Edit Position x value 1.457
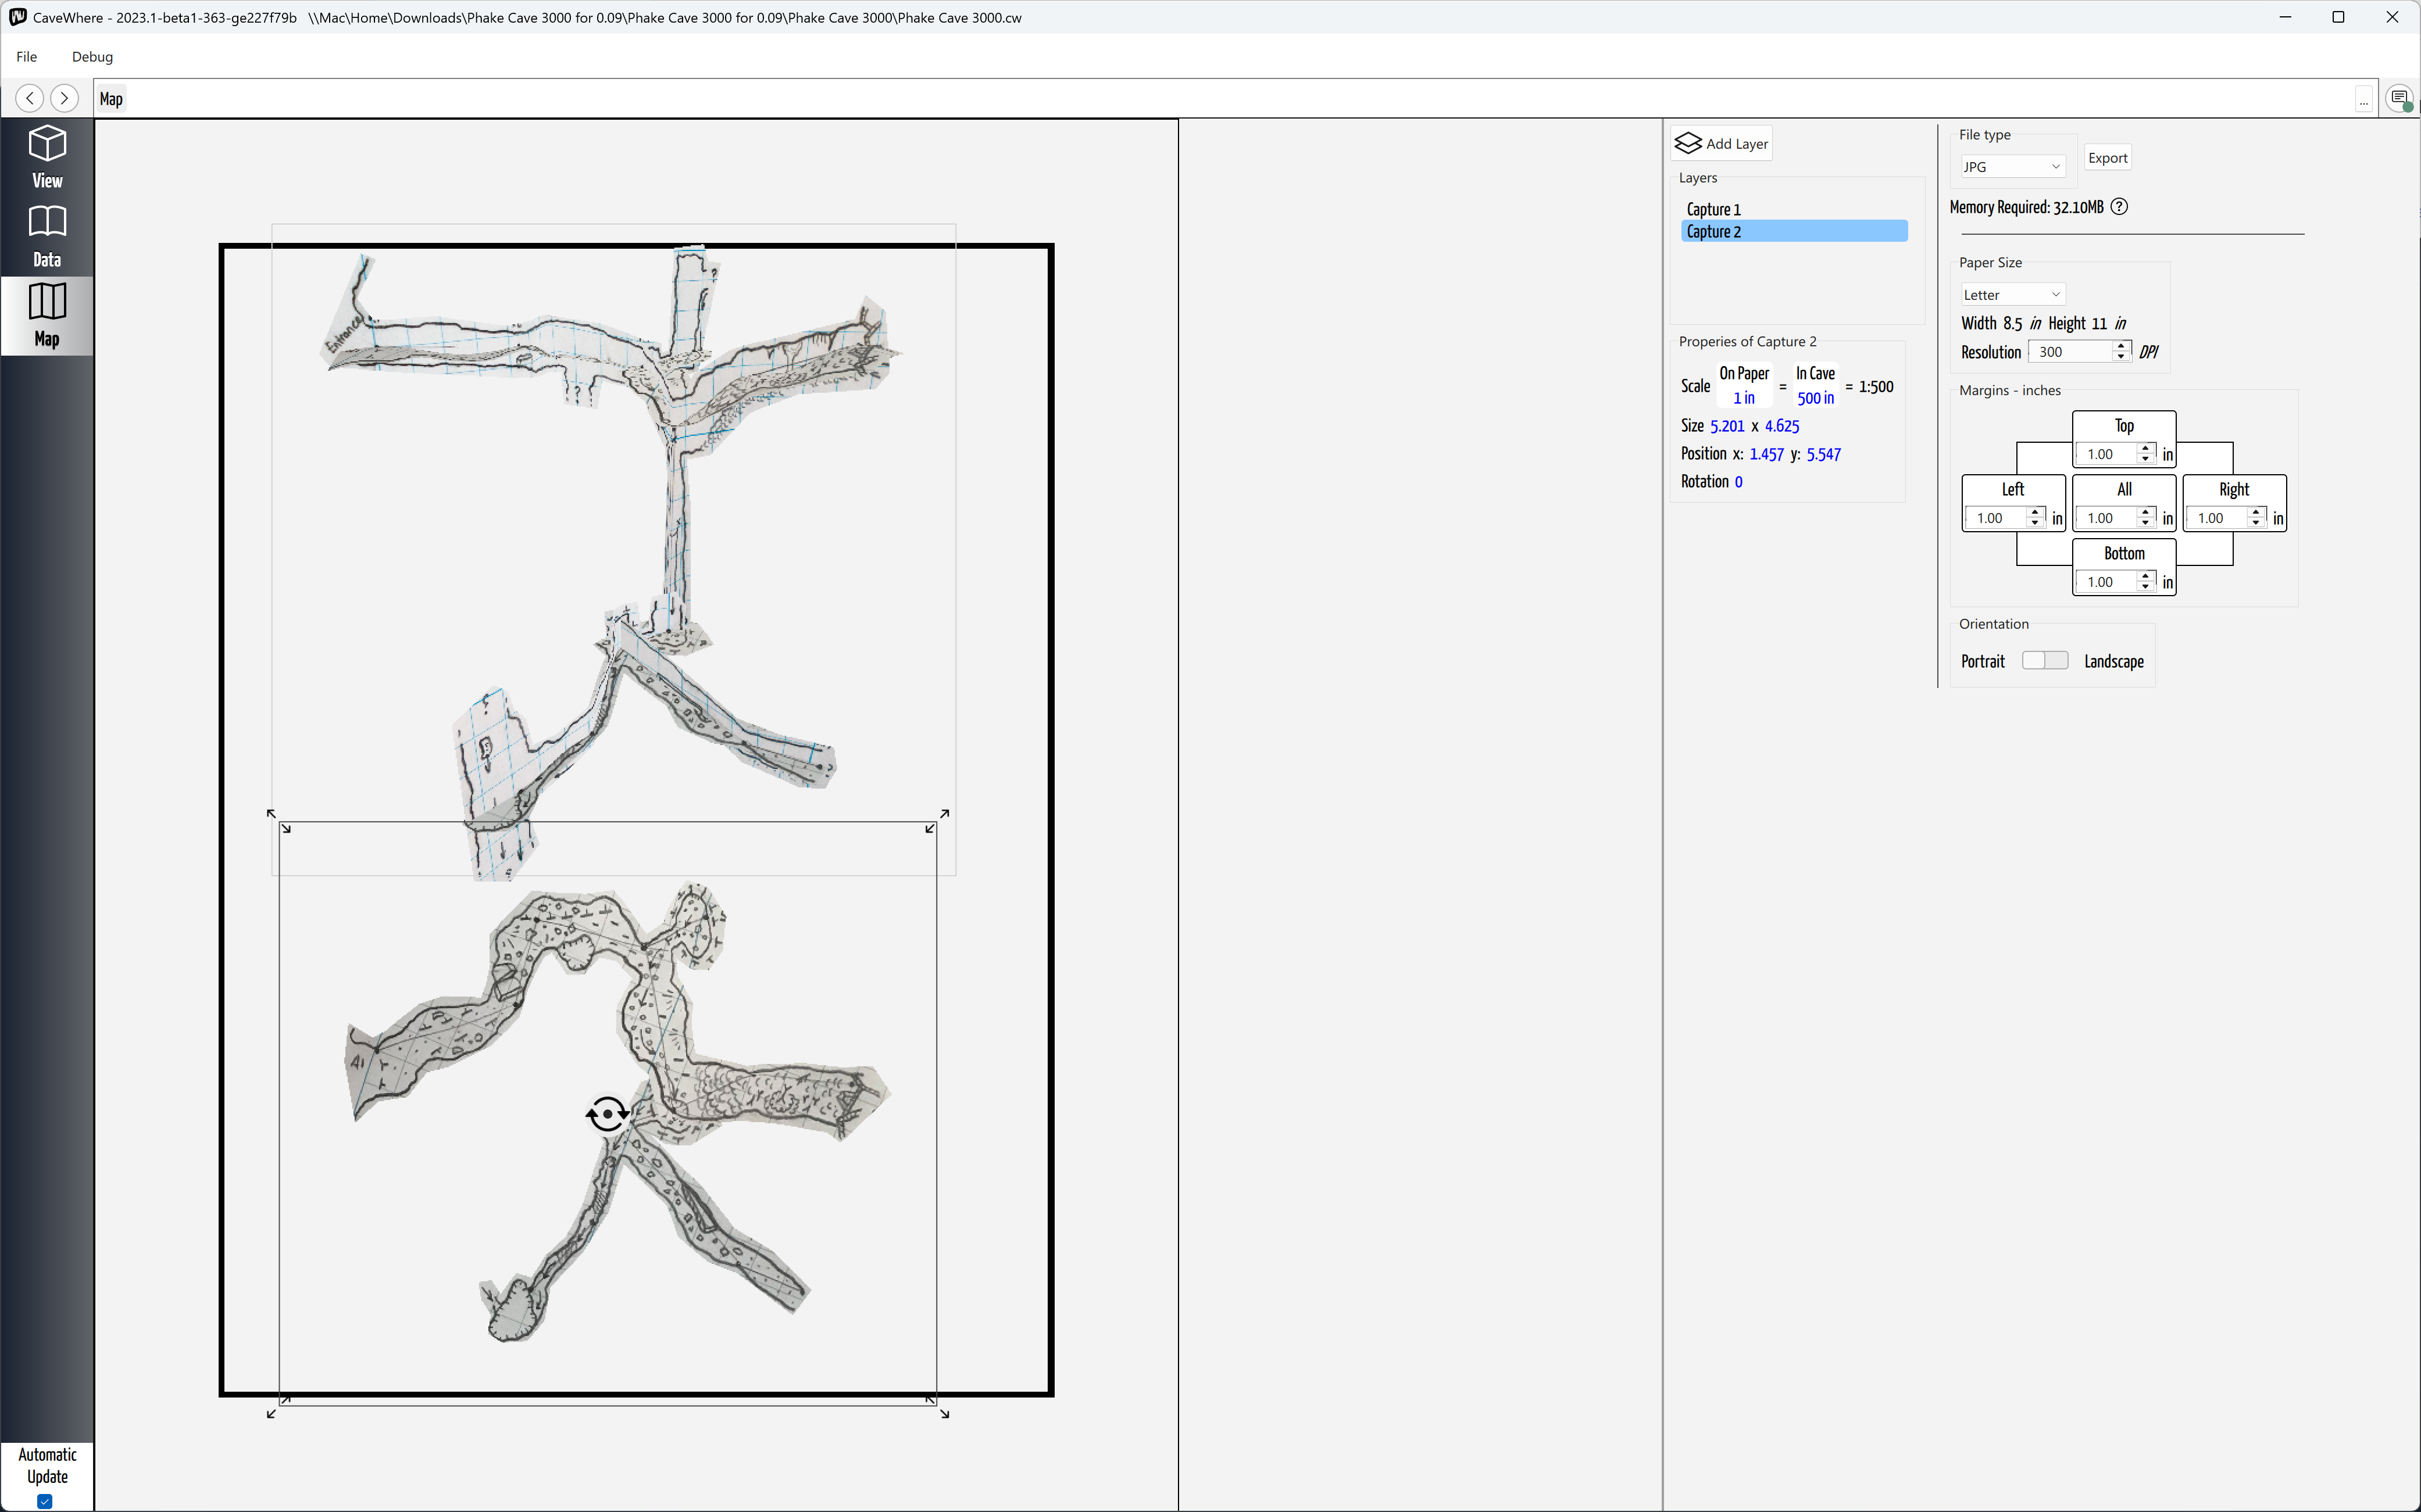Viewport: 2421px width, 1512px height. pos(1767,454)
